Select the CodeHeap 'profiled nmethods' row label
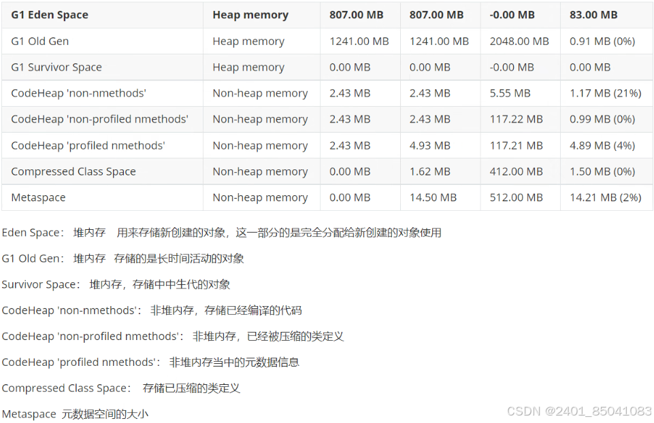654x423 pixels. coord(102,146)
